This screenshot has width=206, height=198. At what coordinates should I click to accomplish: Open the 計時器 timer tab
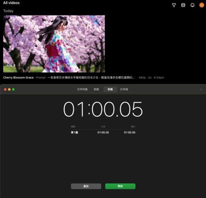point(124,89)
